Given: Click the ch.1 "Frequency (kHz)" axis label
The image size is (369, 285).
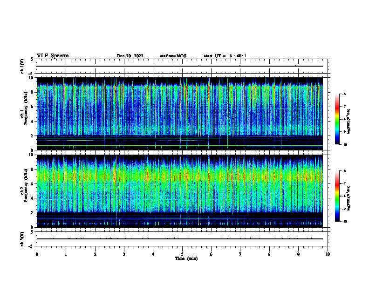Looking at the screenshot, I should tap(26, 108).
